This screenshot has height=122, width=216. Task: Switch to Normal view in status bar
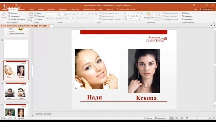tap(171, 118)
